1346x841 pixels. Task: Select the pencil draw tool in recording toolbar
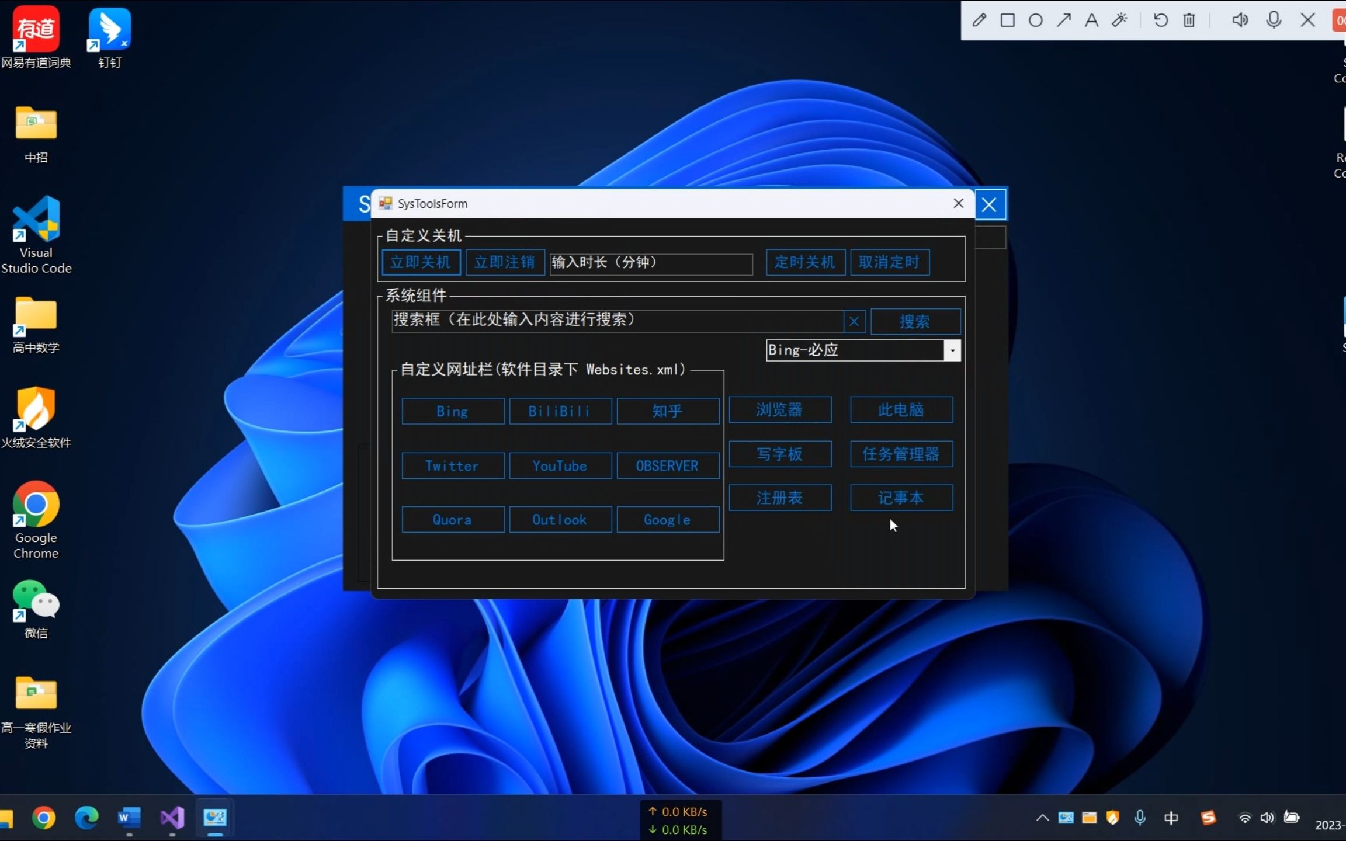tap(979, 20)
